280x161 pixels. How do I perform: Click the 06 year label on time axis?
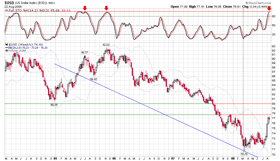click(114, 159)
